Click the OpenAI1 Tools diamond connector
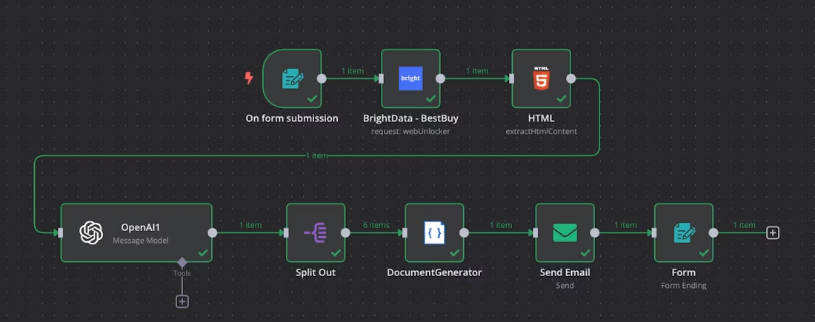 tap(182, 262)
